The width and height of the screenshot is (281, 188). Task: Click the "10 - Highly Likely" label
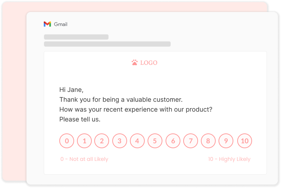pyautogui.click(x=229, y=159)
